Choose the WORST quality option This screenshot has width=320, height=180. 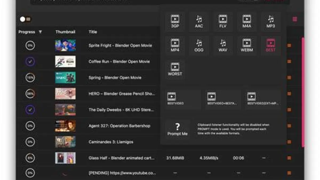175,69
